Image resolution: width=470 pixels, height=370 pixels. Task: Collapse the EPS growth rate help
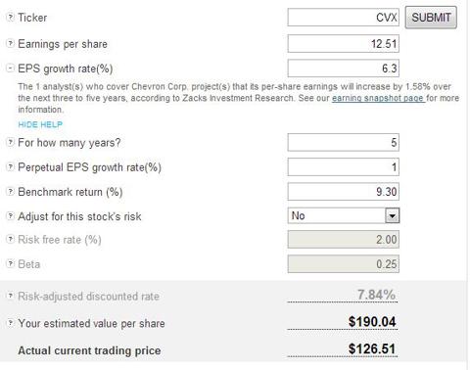pyautogui.click(x=11, y=68)
